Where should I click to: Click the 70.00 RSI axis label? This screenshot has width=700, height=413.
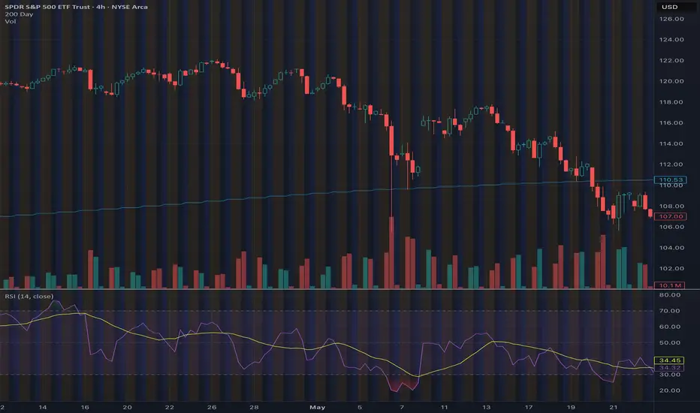(x=670, y=311)
